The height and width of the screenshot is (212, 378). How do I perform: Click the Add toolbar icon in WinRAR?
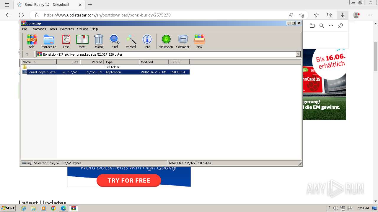coord(32,41)
